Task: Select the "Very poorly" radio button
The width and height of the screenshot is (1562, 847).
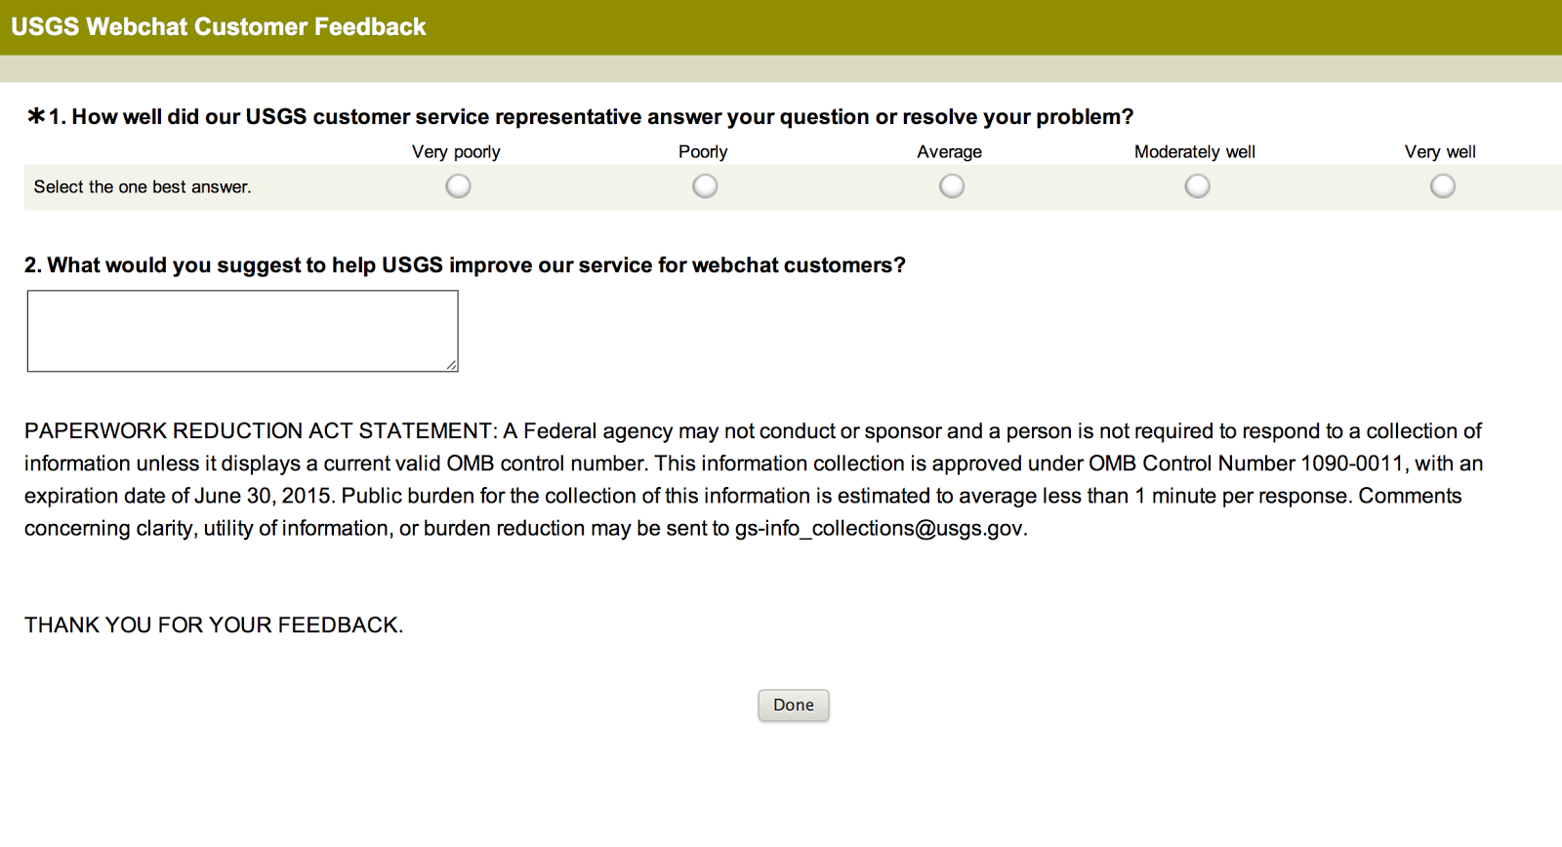Action: [x=458, y=186]
